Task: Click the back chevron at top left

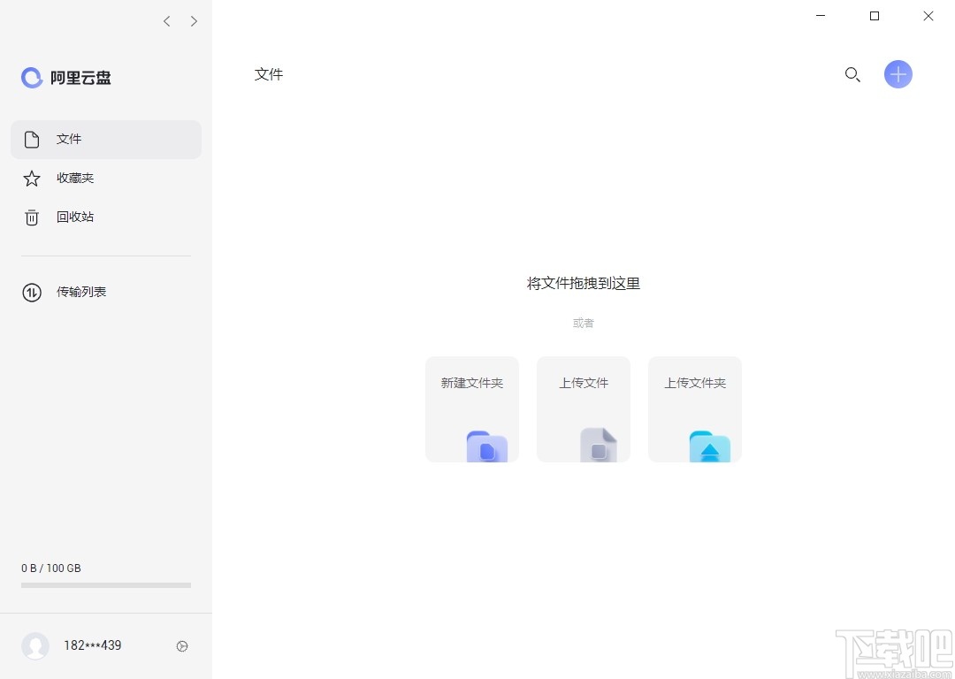Action: tap(166, 20)
